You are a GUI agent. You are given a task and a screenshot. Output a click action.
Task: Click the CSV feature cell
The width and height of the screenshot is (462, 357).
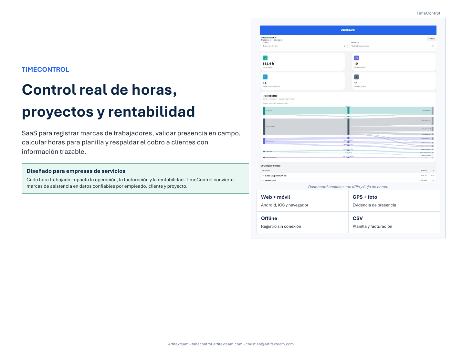tap(394, 222)
